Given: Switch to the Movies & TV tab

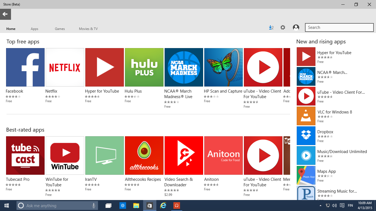Looking at the screenshot, I should pos(88,29).
